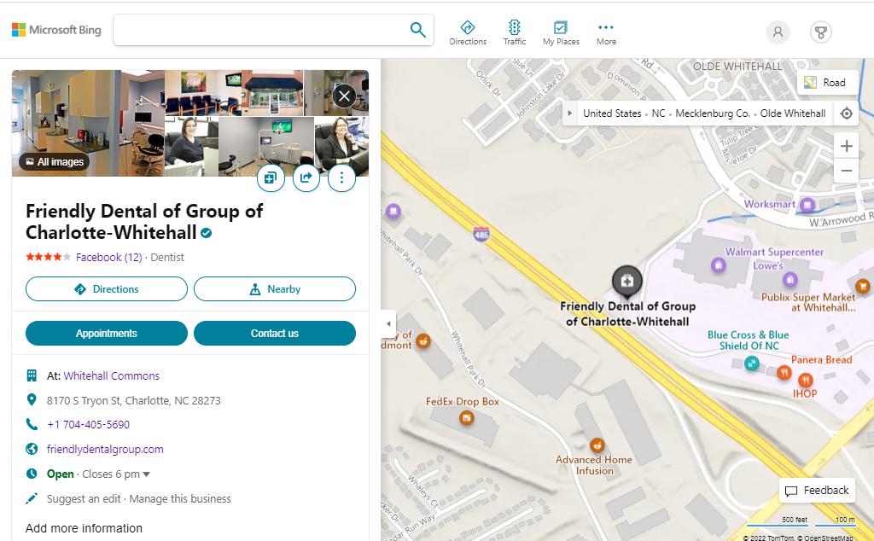Show Traffic layer on the map

point(515,32)
